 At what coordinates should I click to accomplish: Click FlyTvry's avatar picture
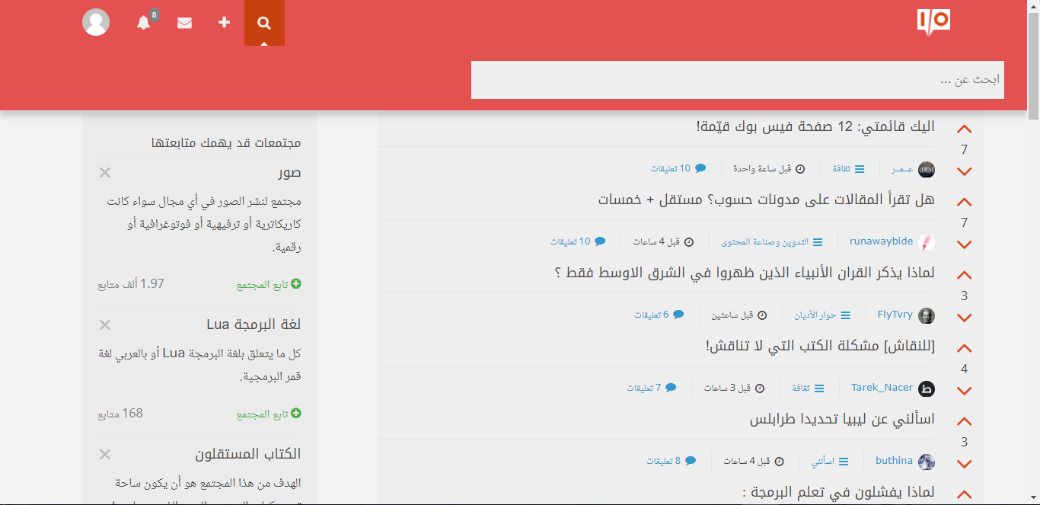pos(927,315)
